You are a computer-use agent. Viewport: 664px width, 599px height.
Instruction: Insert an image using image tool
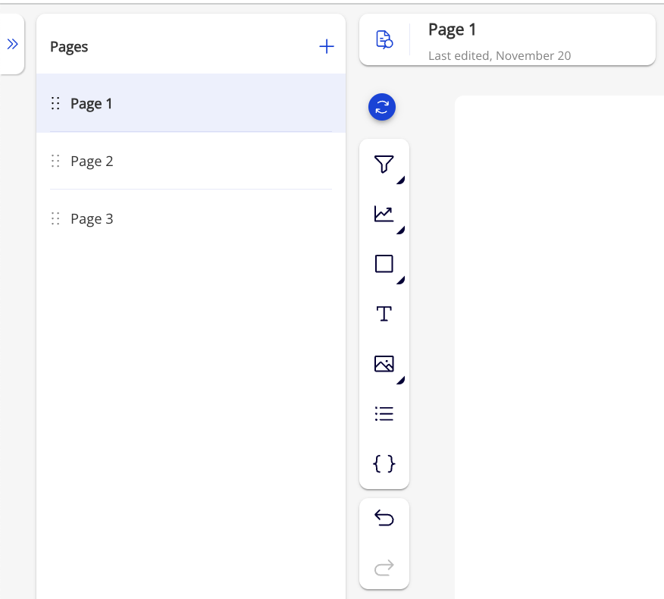(x=384, y=364)
